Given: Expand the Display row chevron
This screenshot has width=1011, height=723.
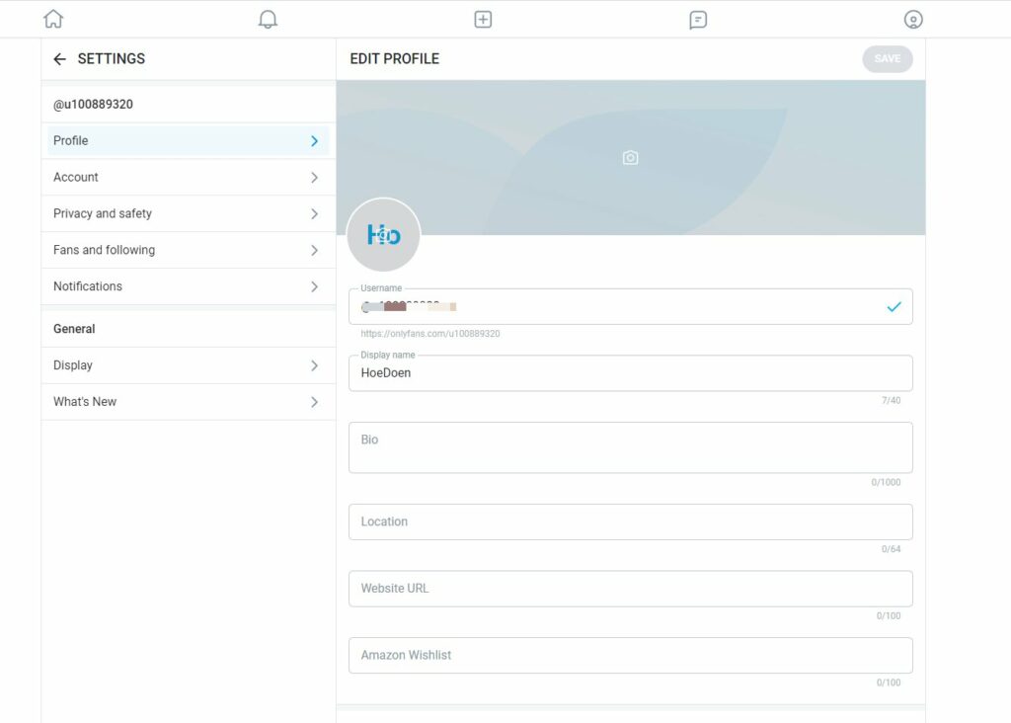Looking at the screenshot, I should tap(314, 365).
